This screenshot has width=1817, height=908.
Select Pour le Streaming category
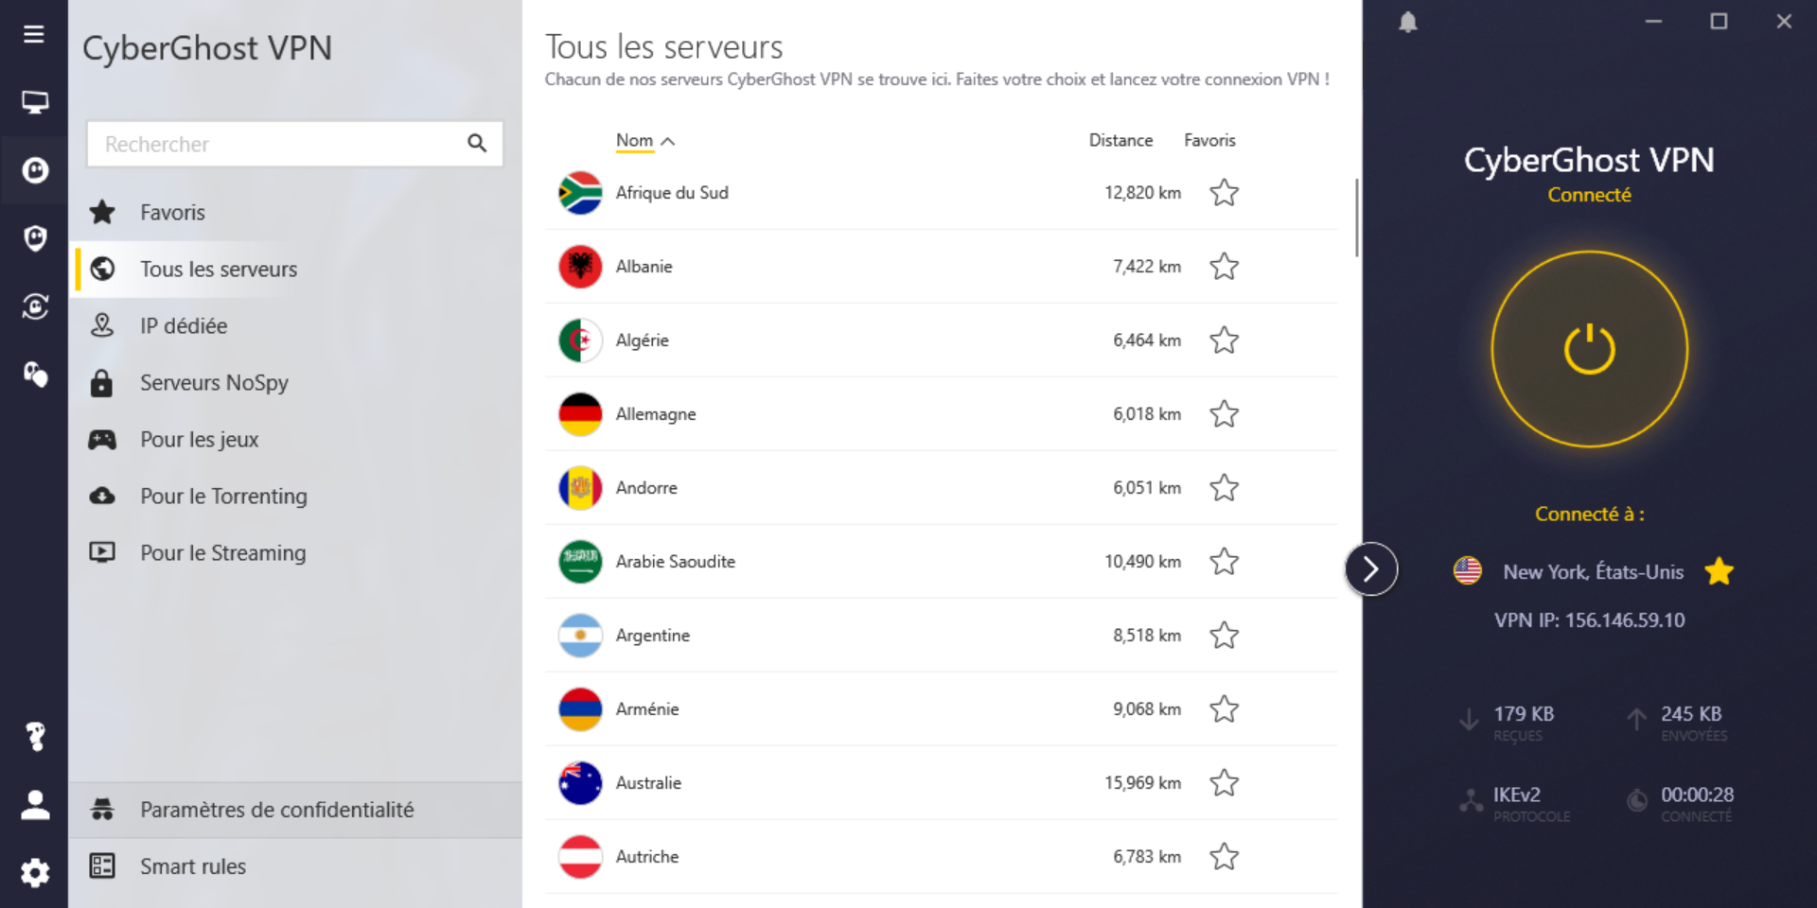coord(222,553)
